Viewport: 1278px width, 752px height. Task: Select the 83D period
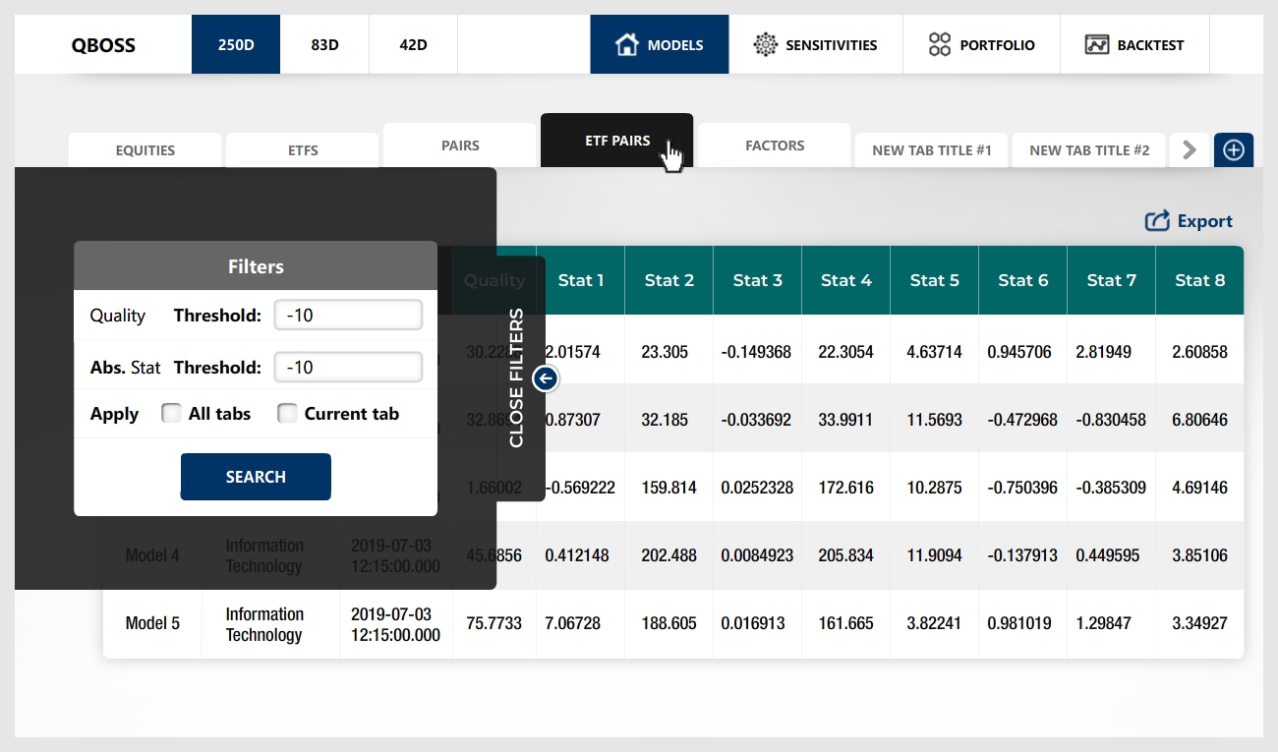tap(324, 44)
